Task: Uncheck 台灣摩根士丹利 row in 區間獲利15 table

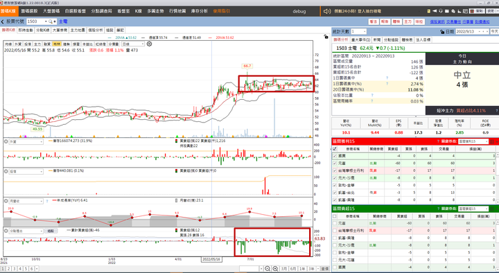Action: pos(335,170)
